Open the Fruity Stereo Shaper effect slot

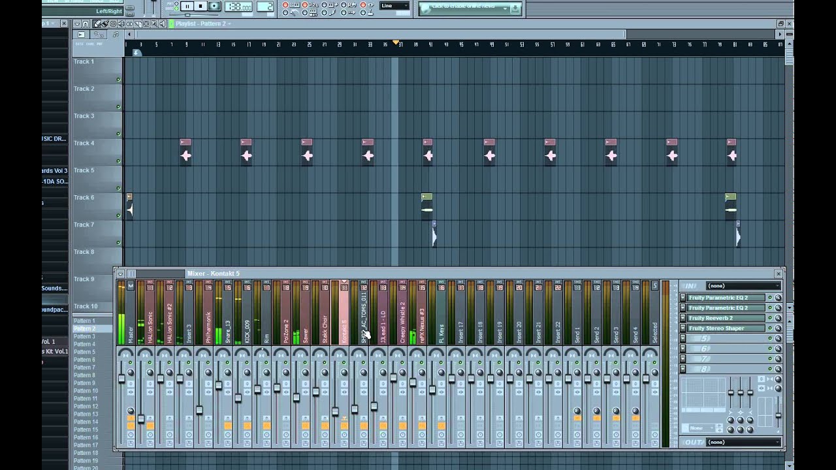click(726, 328)
